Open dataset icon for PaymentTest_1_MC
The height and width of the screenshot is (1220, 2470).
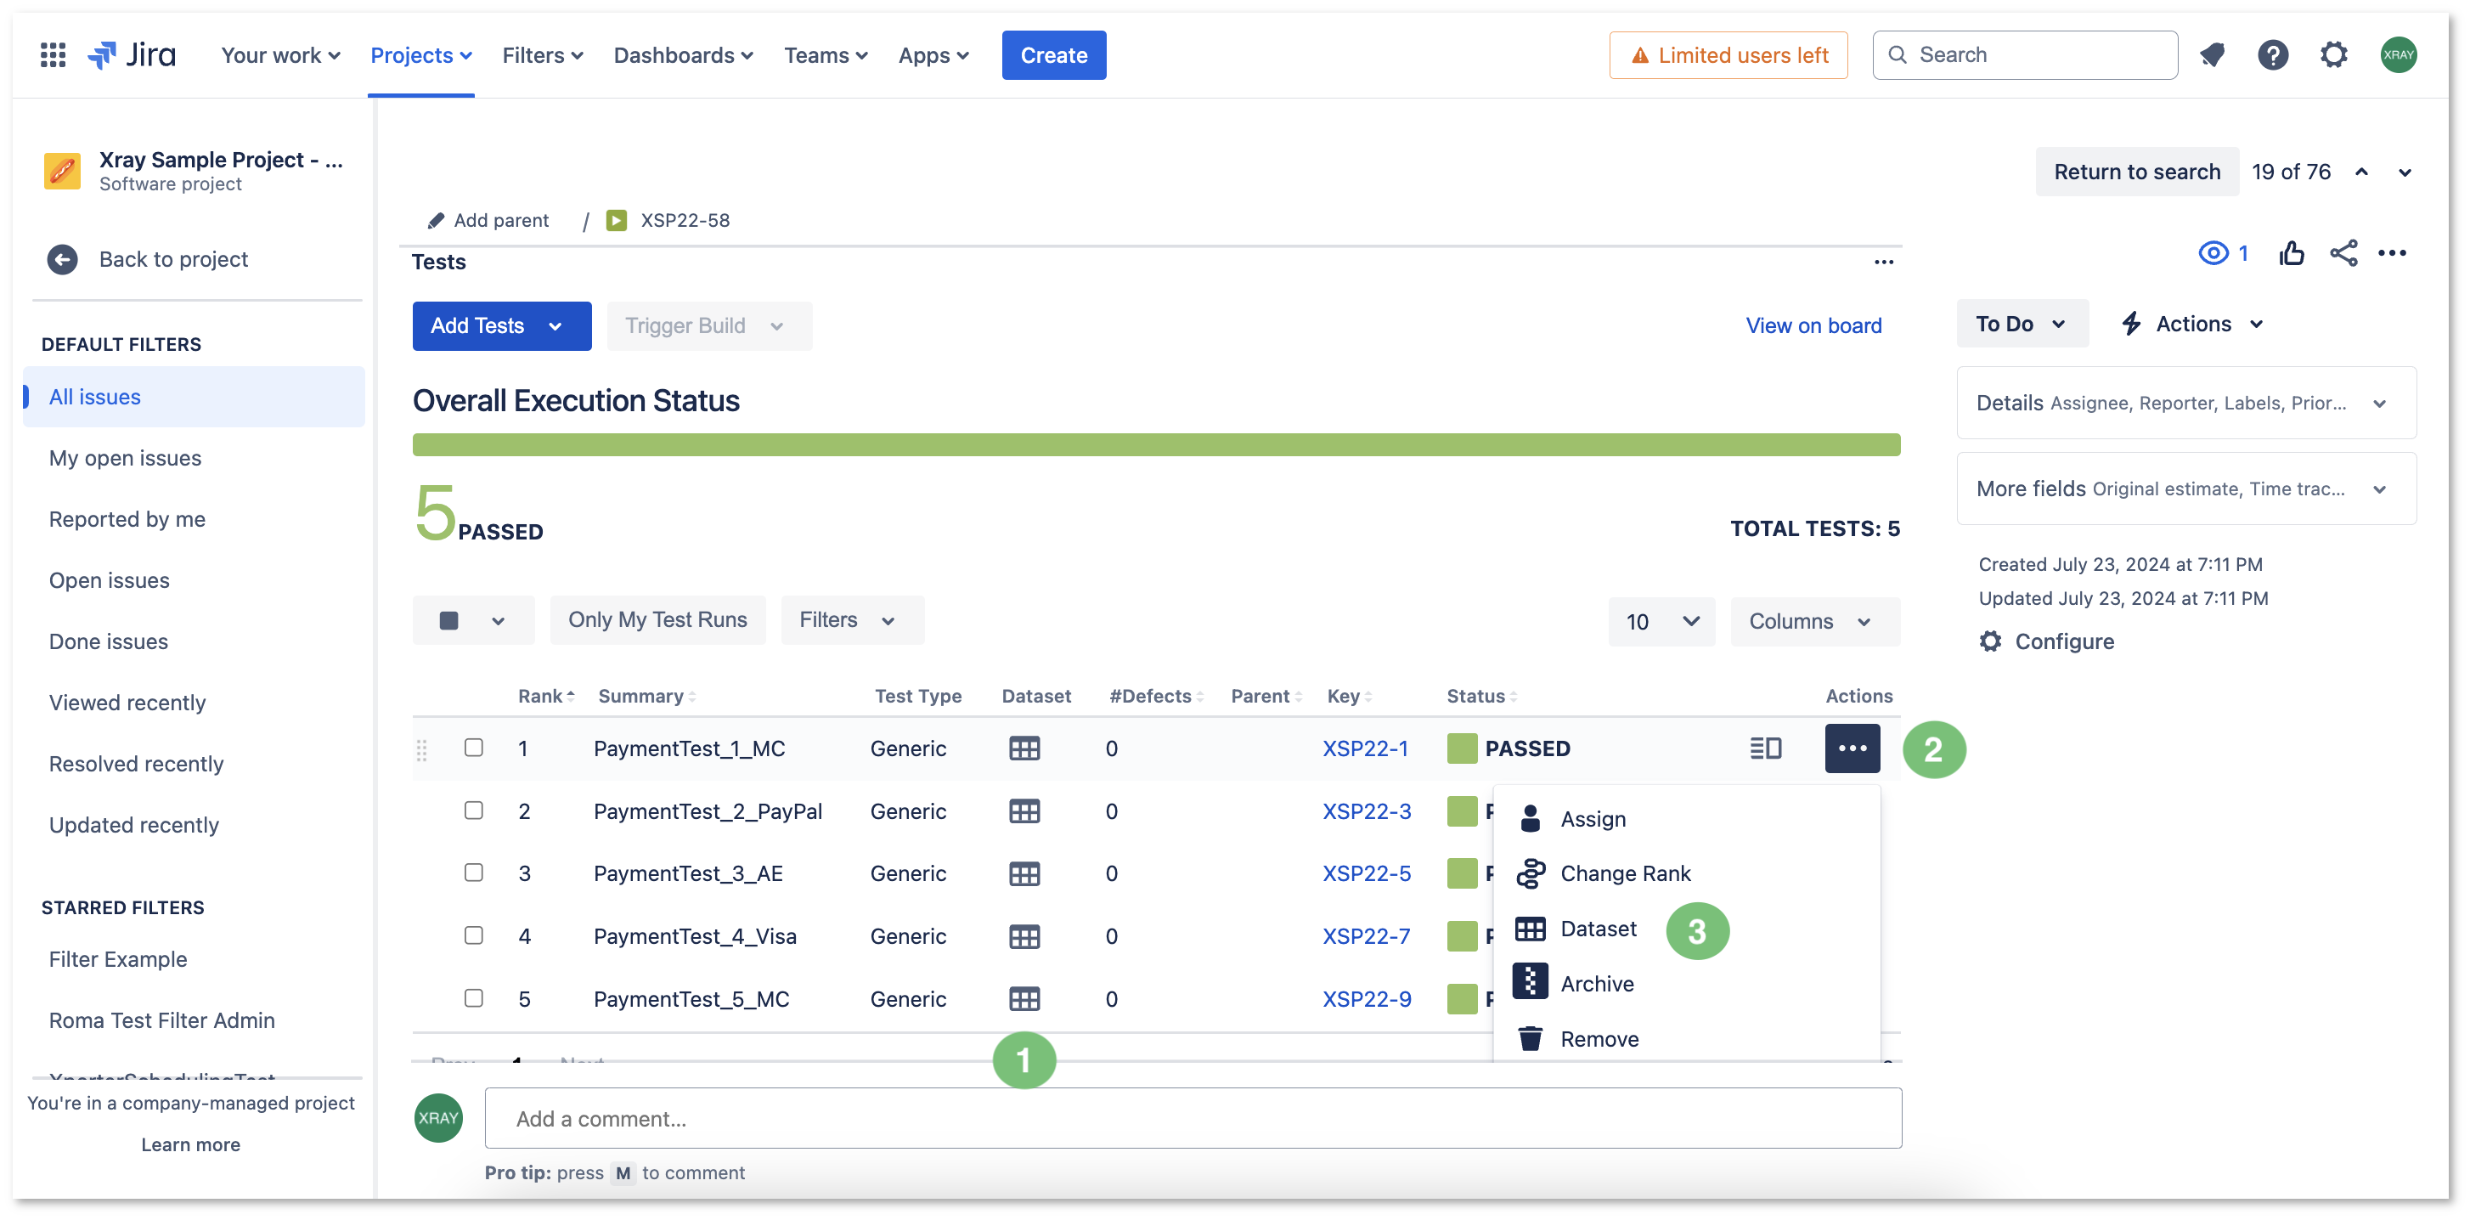(x=1024, y=748)
